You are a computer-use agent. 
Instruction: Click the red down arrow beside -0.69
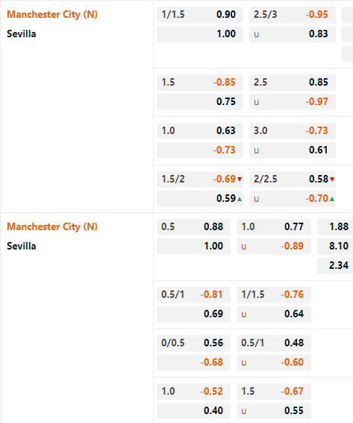(x=240, y=179)
